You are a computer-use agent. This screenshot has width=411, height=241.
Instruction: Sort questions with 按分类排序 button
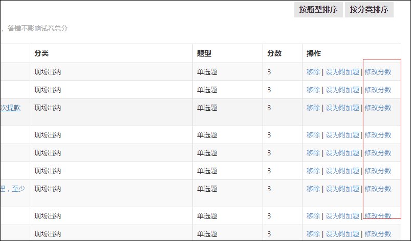369,10
